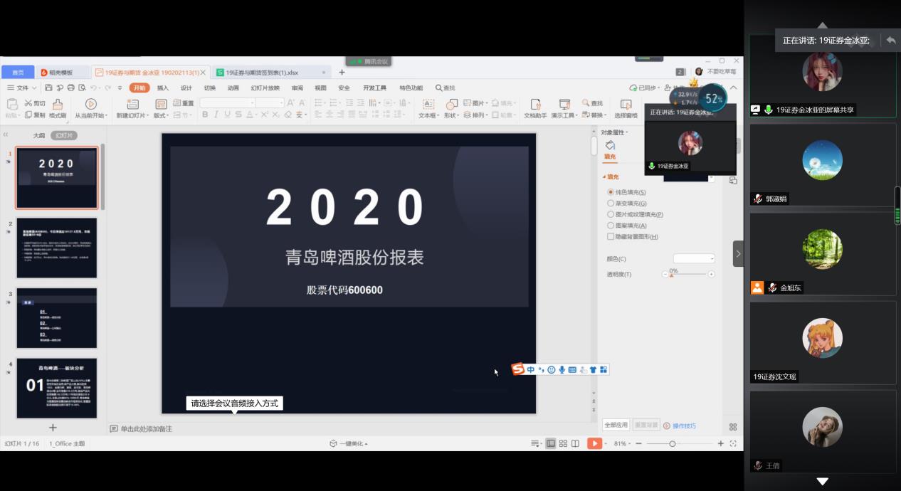The height and width of the screenshot is (491, 901).
Task: Click the save icon in quick toolbar
Action: (x=48, y=88)
